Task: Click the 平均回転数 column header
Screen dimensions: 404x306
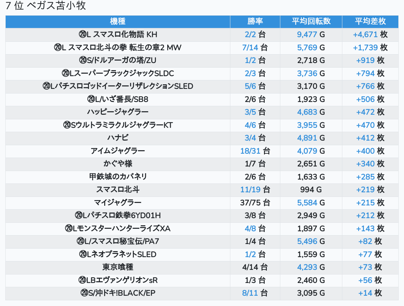Action: 311,21
